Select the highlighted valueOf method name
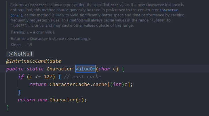 [85, 69]
